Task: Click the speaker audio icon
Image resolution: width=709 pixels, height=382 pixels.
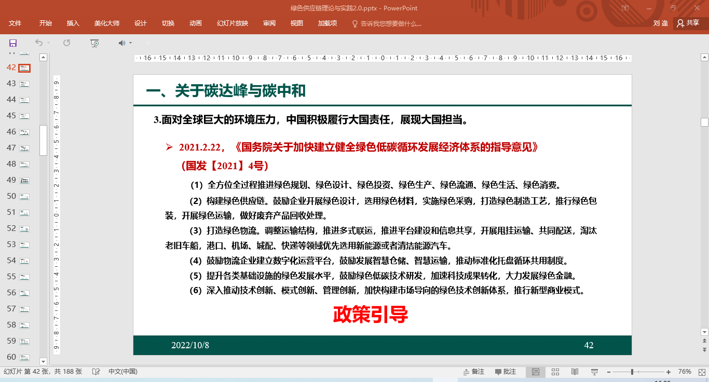Action: [x=121, y=43]
